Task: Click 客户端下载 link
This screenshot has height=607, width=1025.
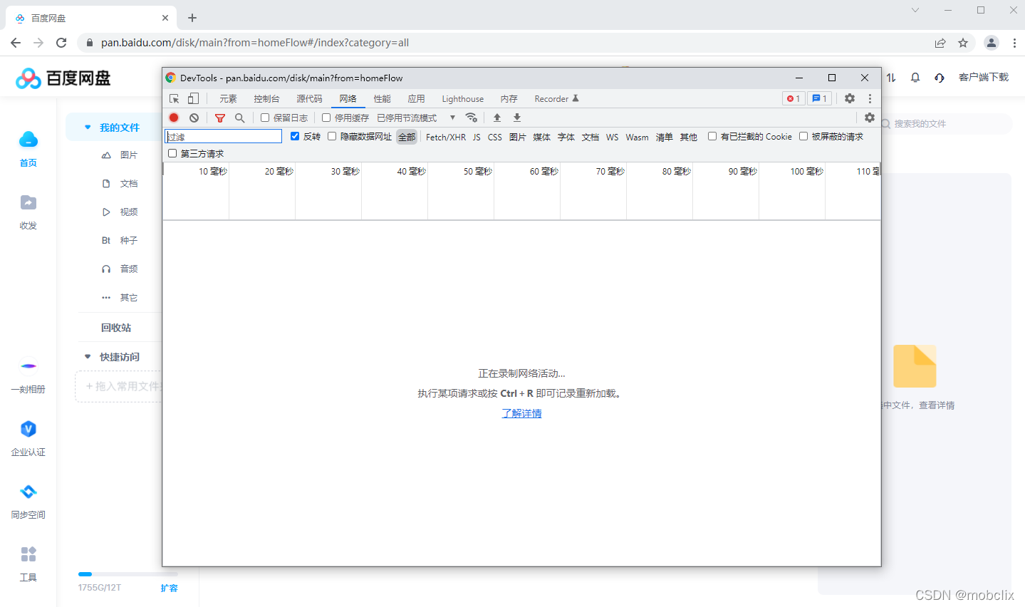Action: (x=984, y=77)
